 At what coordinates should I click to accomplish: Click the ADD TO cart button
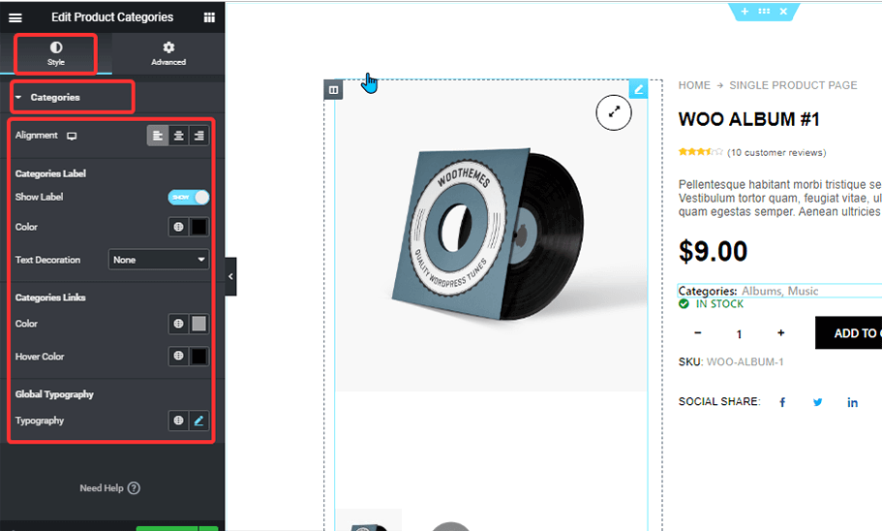pos(849,332)
